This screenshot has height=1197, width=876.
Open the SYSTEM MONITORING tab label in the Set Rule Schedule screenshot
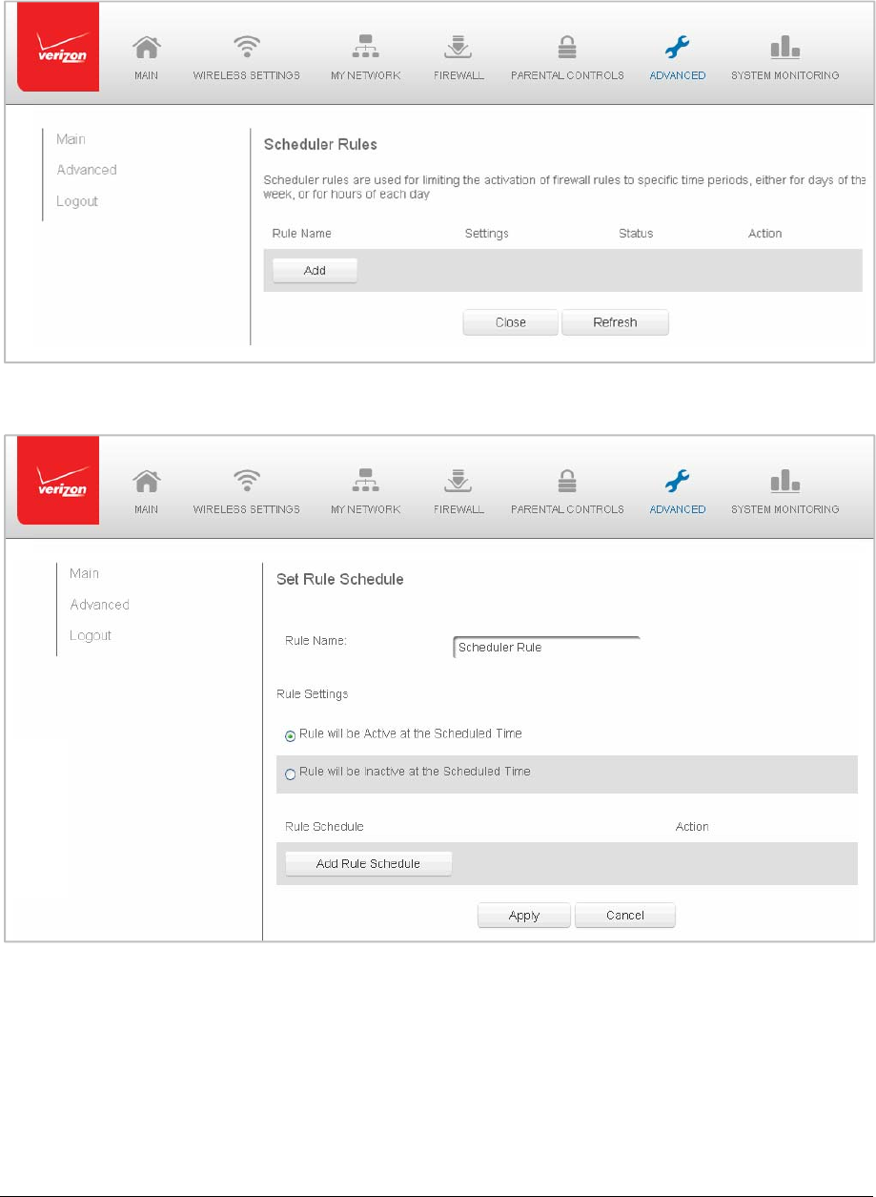tap(784, 509)
